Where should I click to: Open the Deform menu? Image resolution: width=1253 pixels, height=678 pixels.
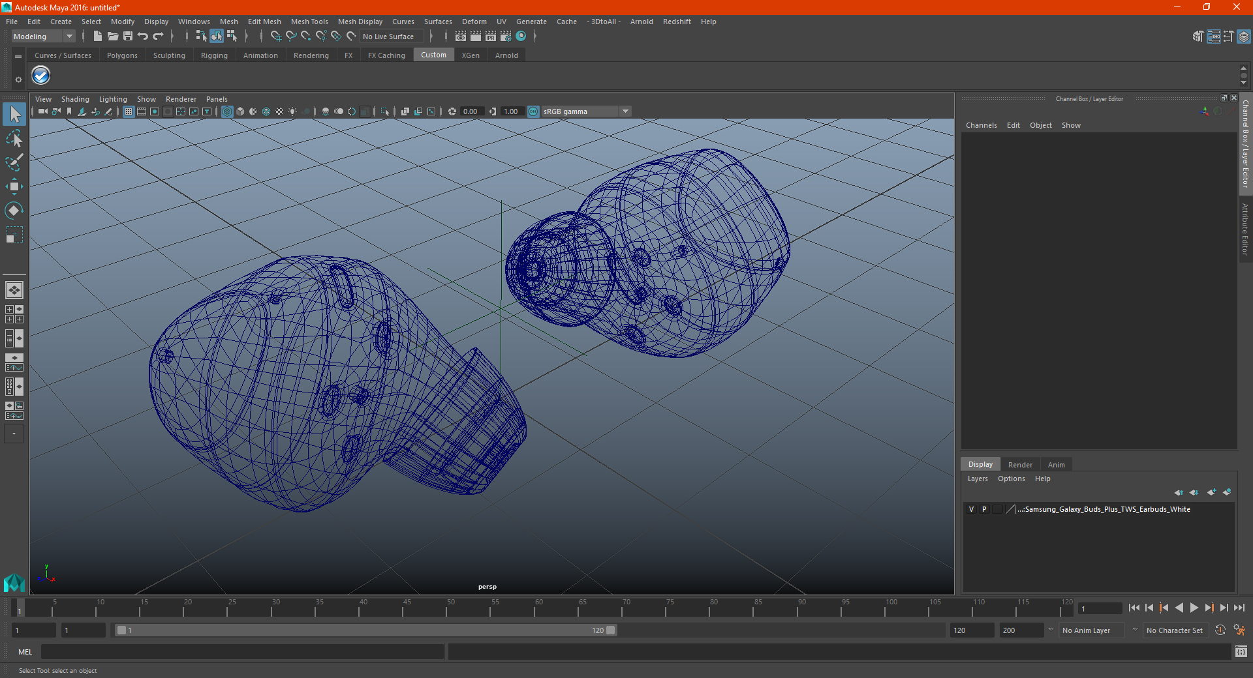474,22
